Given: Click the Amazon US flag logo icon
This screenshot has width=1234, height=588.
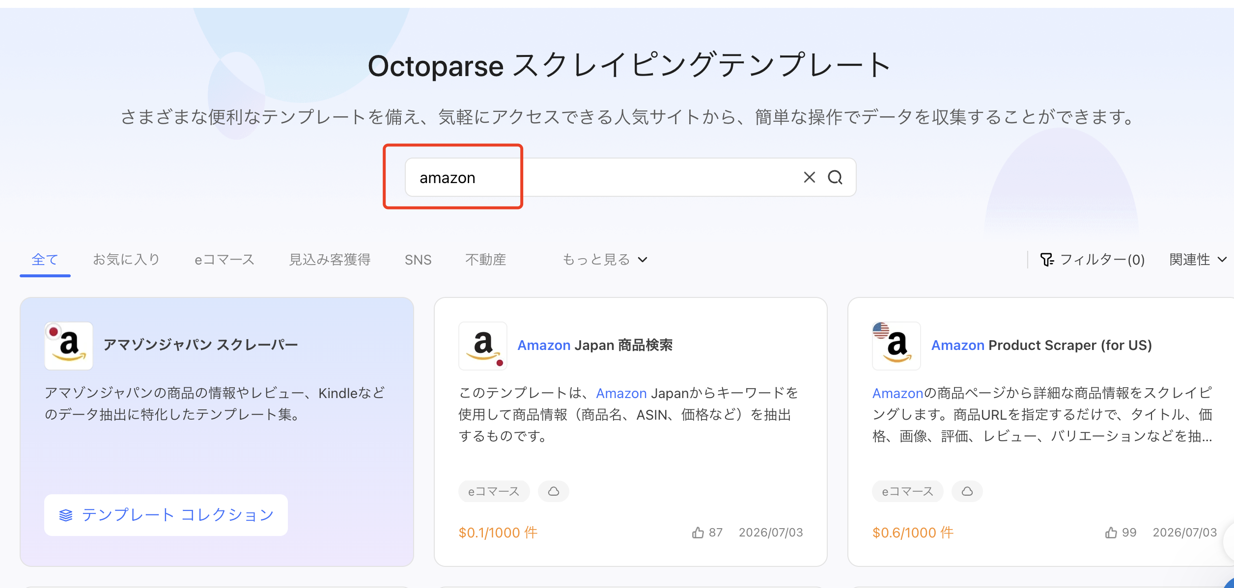Looking at the screenshot, I should [x=897, y=346].
